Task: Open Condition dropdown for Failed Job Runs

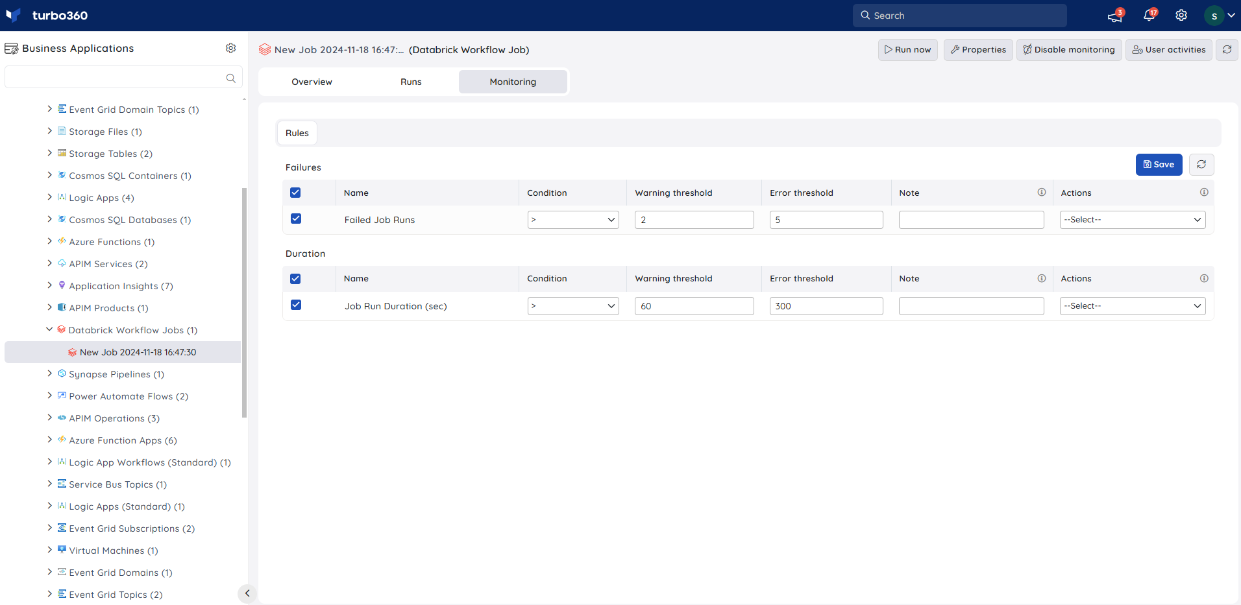Action: [x=573, y=220]
